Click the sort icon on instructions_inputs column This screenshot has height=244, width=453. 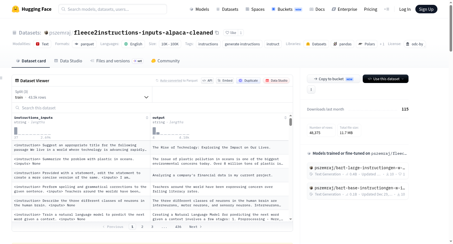pyautogui.click(x=147, y=118)
